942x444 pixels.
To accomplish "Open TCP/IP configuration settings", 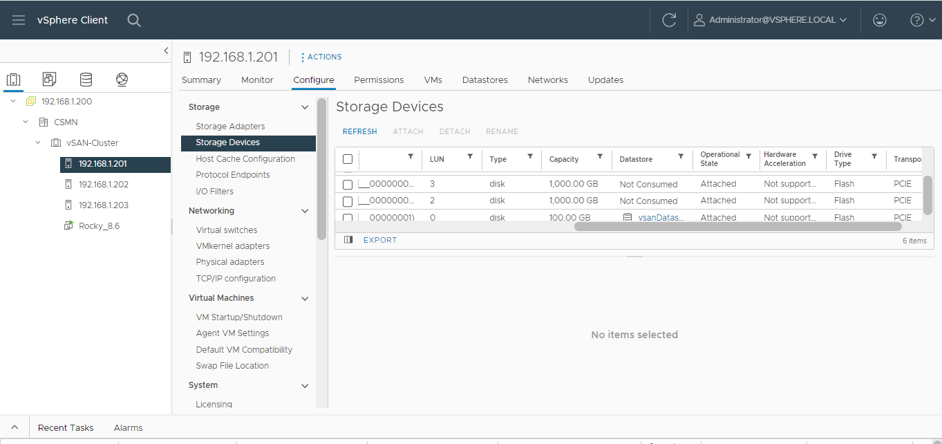I will pos(236,279).
